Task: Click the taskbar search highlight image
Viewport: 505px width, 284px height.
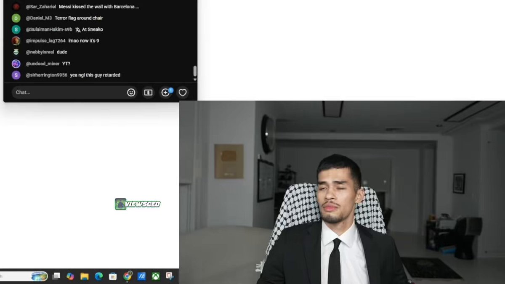Action: point(40,276)
